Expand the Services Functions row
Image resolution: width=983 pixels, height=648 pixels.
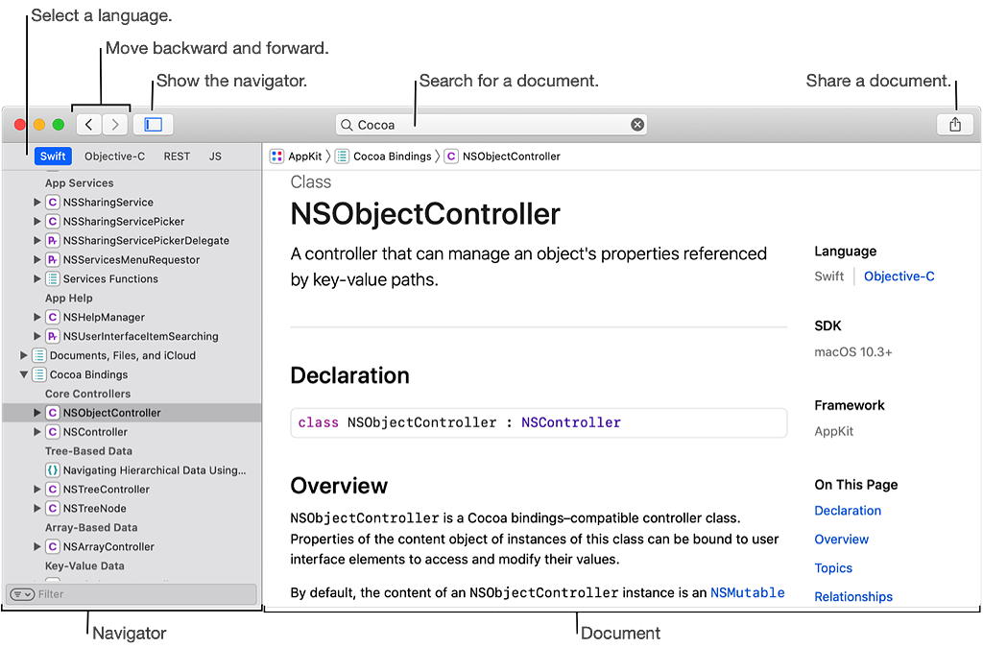[x=37, y=278]
